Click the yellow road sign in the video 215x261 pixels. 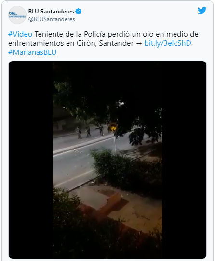tap(113, 127)
